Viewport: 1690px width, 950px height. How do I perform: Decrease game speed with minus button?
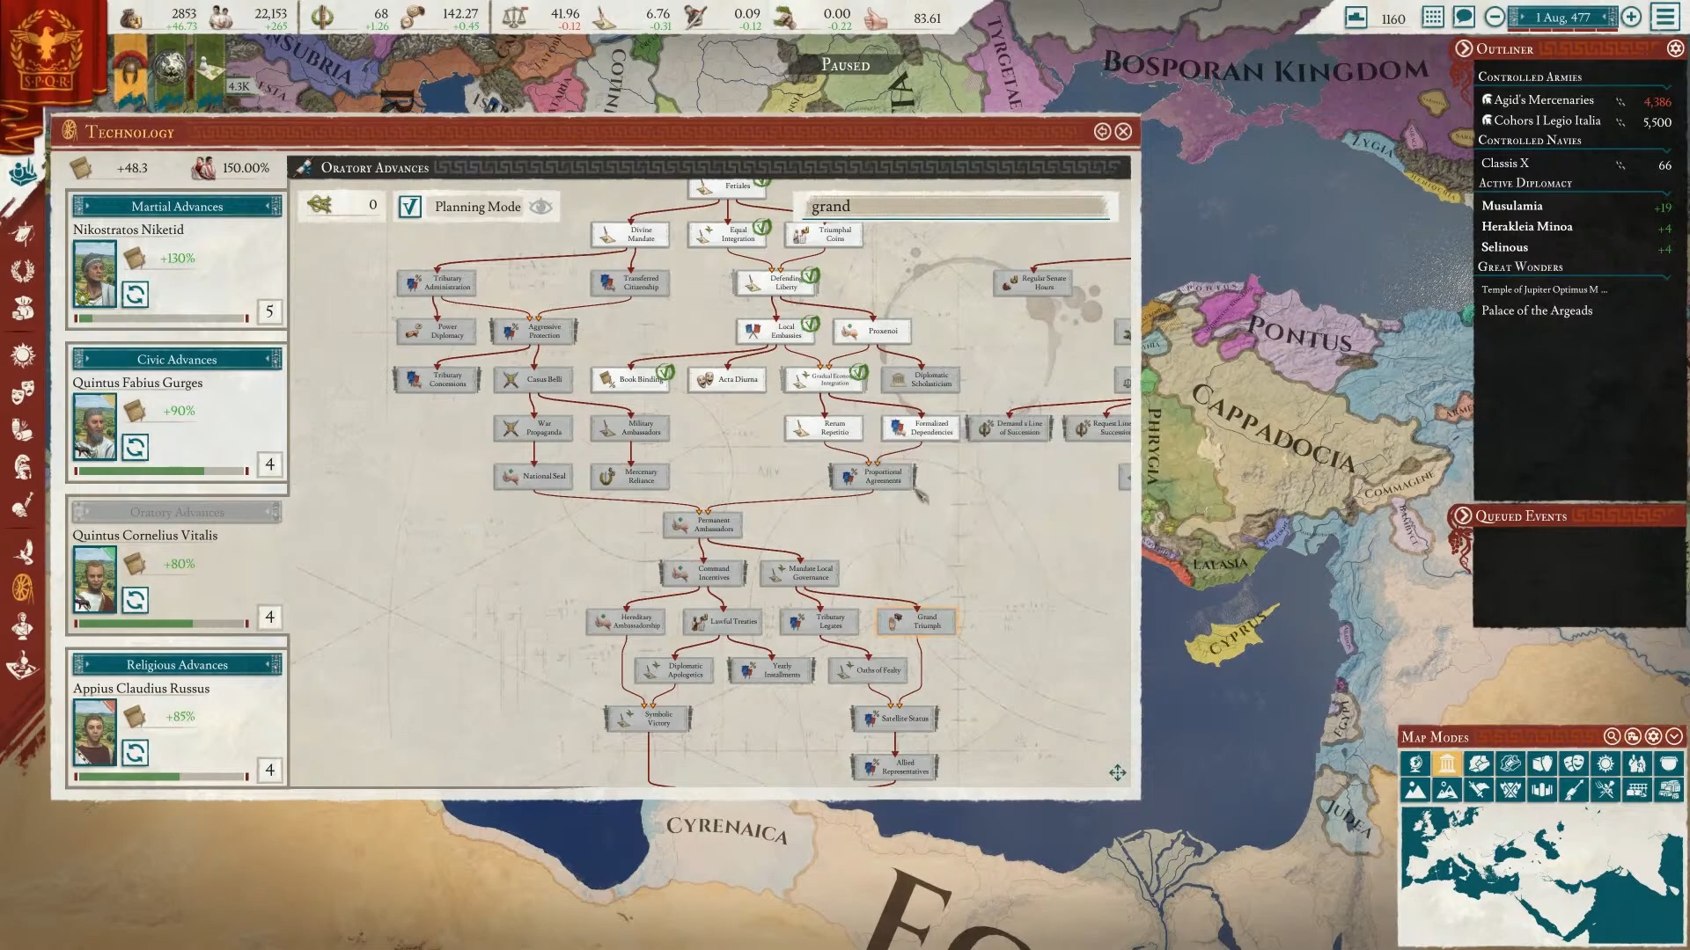1495,17
